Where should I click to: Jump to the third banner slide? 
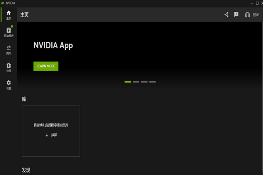coord(144,82)
